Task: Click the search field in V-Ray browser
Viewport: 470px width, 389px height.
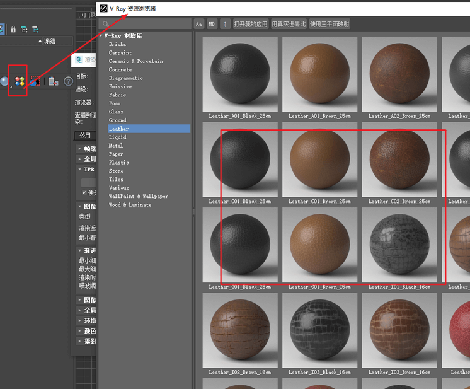Action: (145, 24)
